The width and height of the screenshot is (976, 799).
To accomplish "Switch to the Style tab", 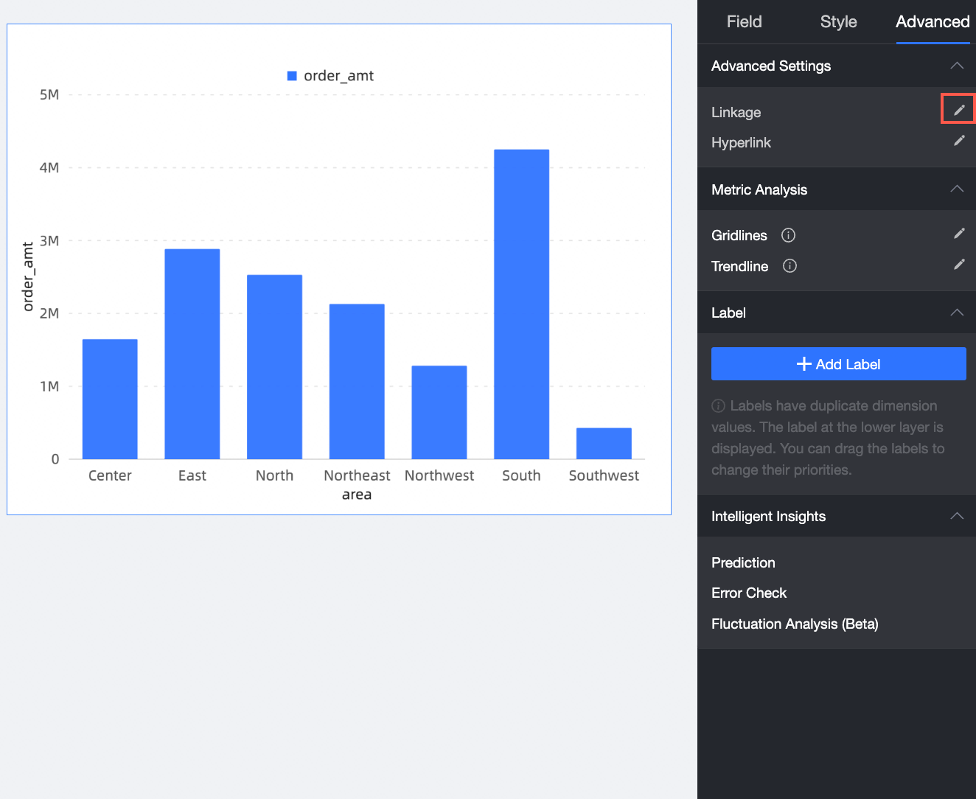I will click(x=838, y=21).
